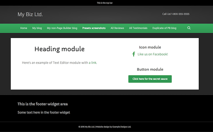Open the search magnifier icon in navigation
Image resolution: width=213 pixels, height=132 pixels.
tap(189, 28)
